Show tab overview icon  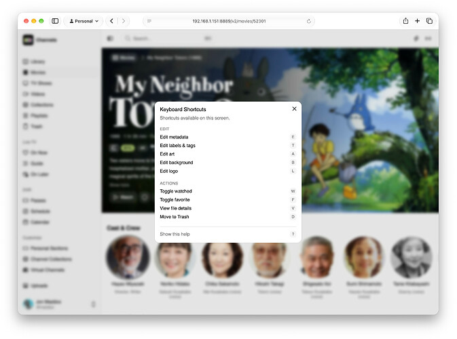429,20
